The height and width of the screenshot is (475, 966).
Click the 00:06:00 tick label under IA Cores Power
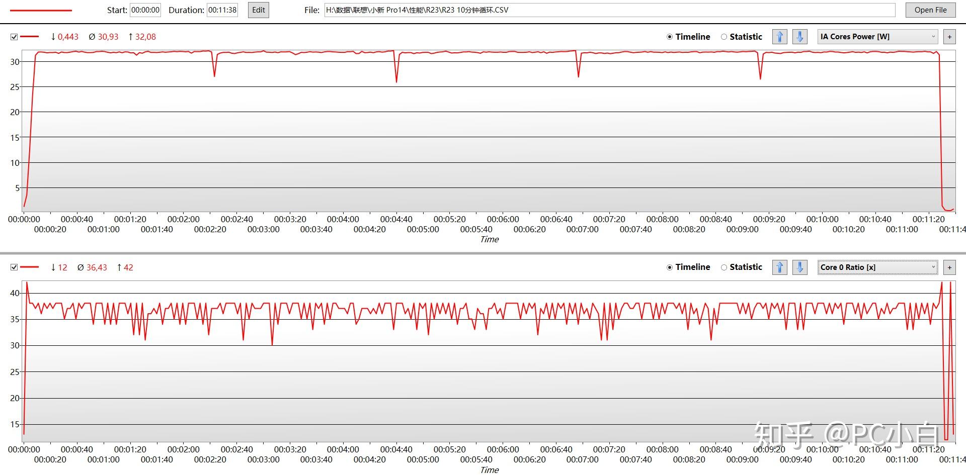[503, 219]
